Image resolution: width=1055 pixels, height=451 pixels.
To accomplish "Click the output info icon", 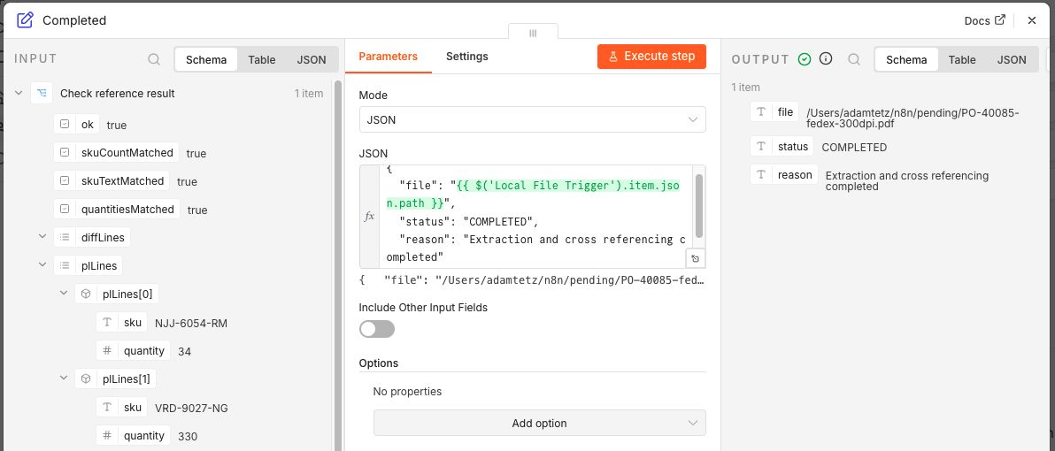I will [827, 59].
